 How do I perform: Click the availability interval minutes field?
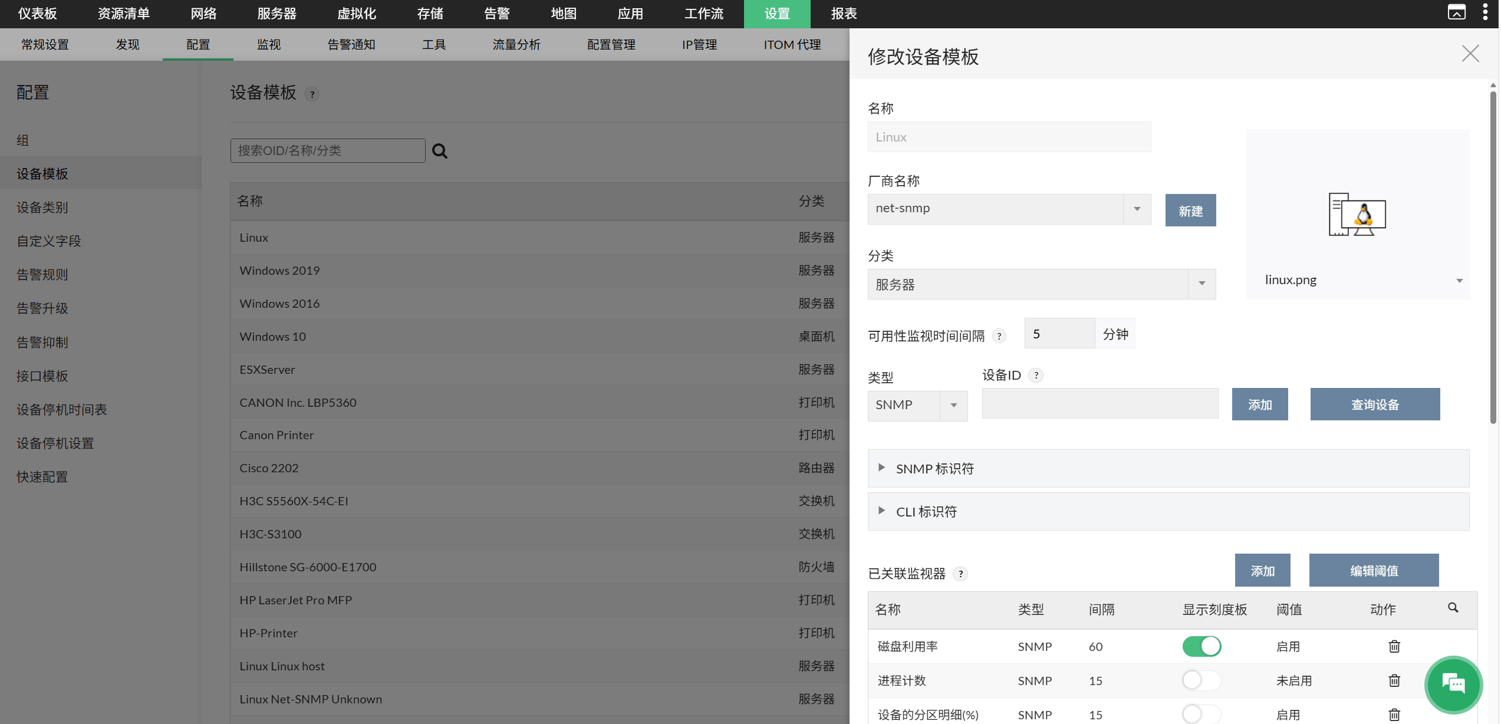(x=1059, y=334)
